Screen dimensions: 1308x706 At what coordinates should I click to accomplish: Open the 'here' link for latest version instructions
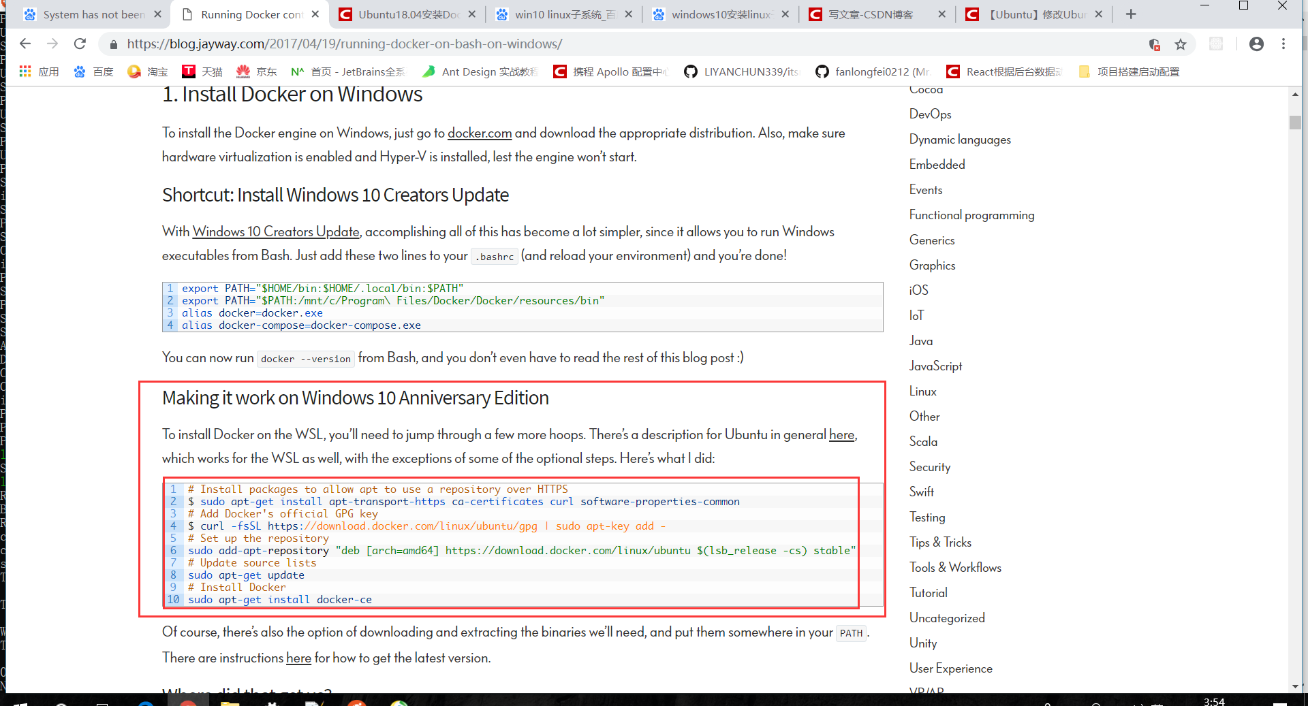tap(298, 658)
